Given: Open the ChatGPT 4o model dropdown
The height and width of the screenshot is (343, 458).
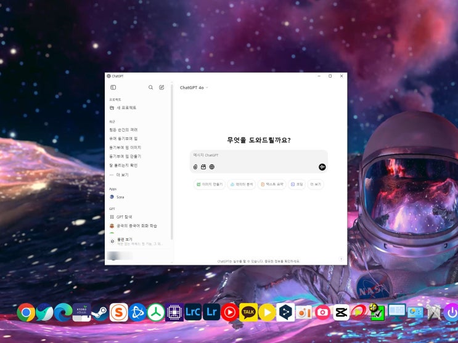Looking at the screenshot, I should point(194,87).
